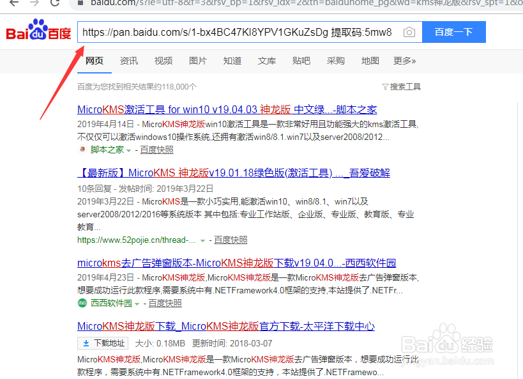Open result MicroKMS激活工具 for win10 脚本之家
Screen dimensions: 523x379
[227, 109]
